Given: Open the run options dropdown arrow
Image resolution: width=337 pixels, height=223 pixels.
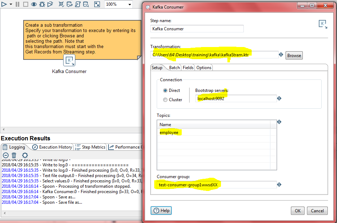Looking at the screenshot, I should 11,4.
